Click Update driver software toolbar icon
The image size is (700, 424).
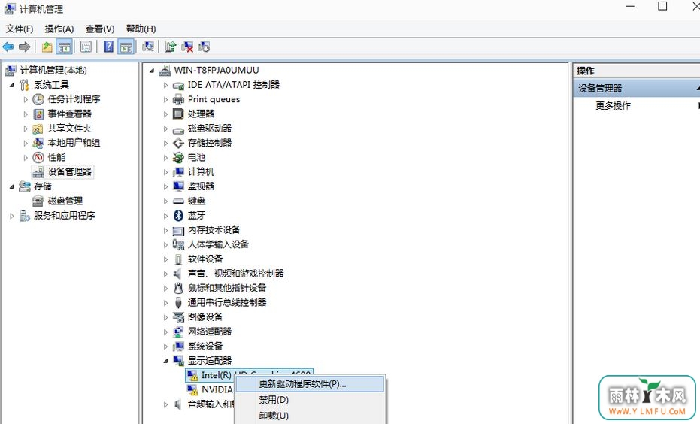pos(170,47)
